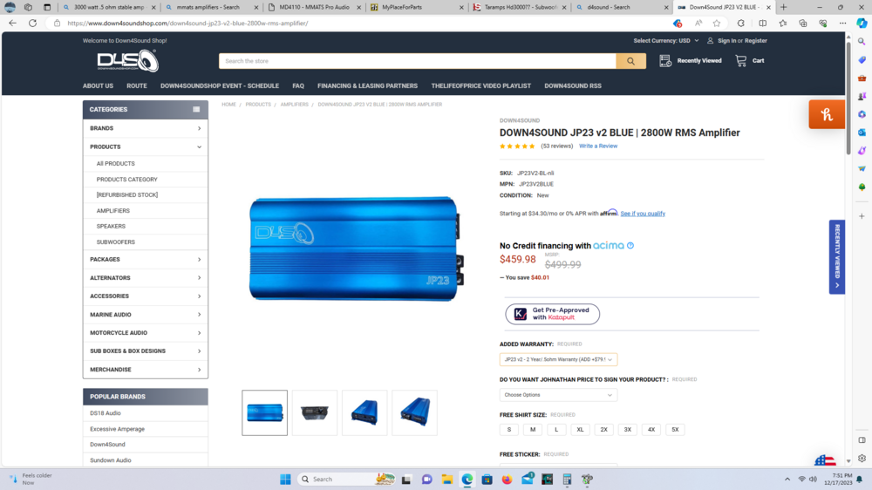Open DS18 Audio popular brand
Screen dimensions: 872x490
click(x=106, y=413)
